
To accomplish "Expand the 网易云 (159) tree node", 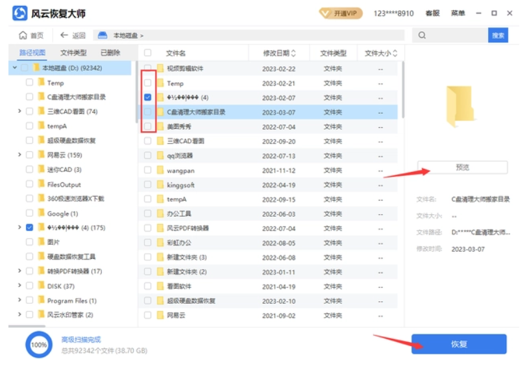I will [x=19, y=154].
